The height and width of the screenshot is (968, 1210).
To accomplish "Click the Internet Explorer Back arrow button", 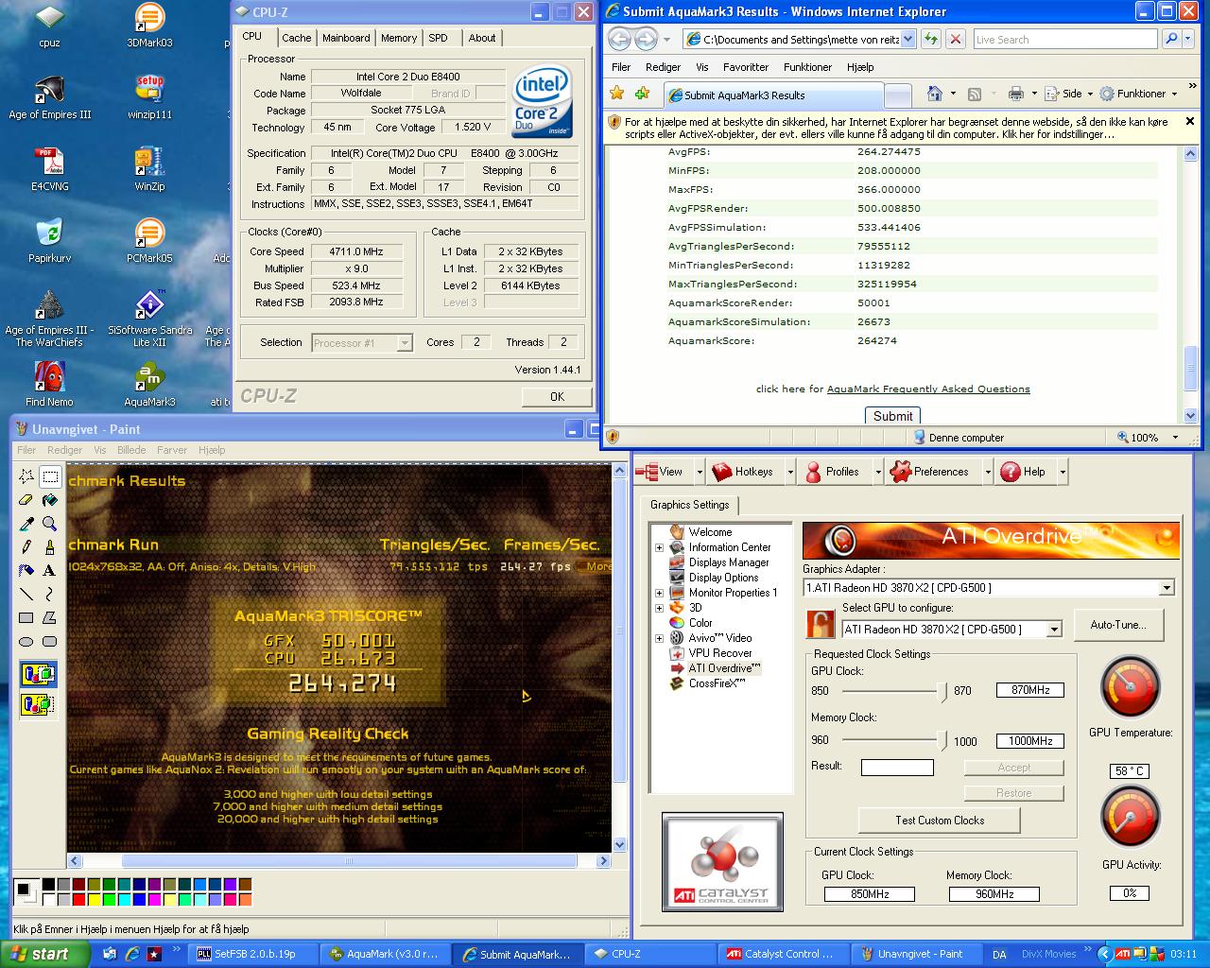I will tap(619, 39).
